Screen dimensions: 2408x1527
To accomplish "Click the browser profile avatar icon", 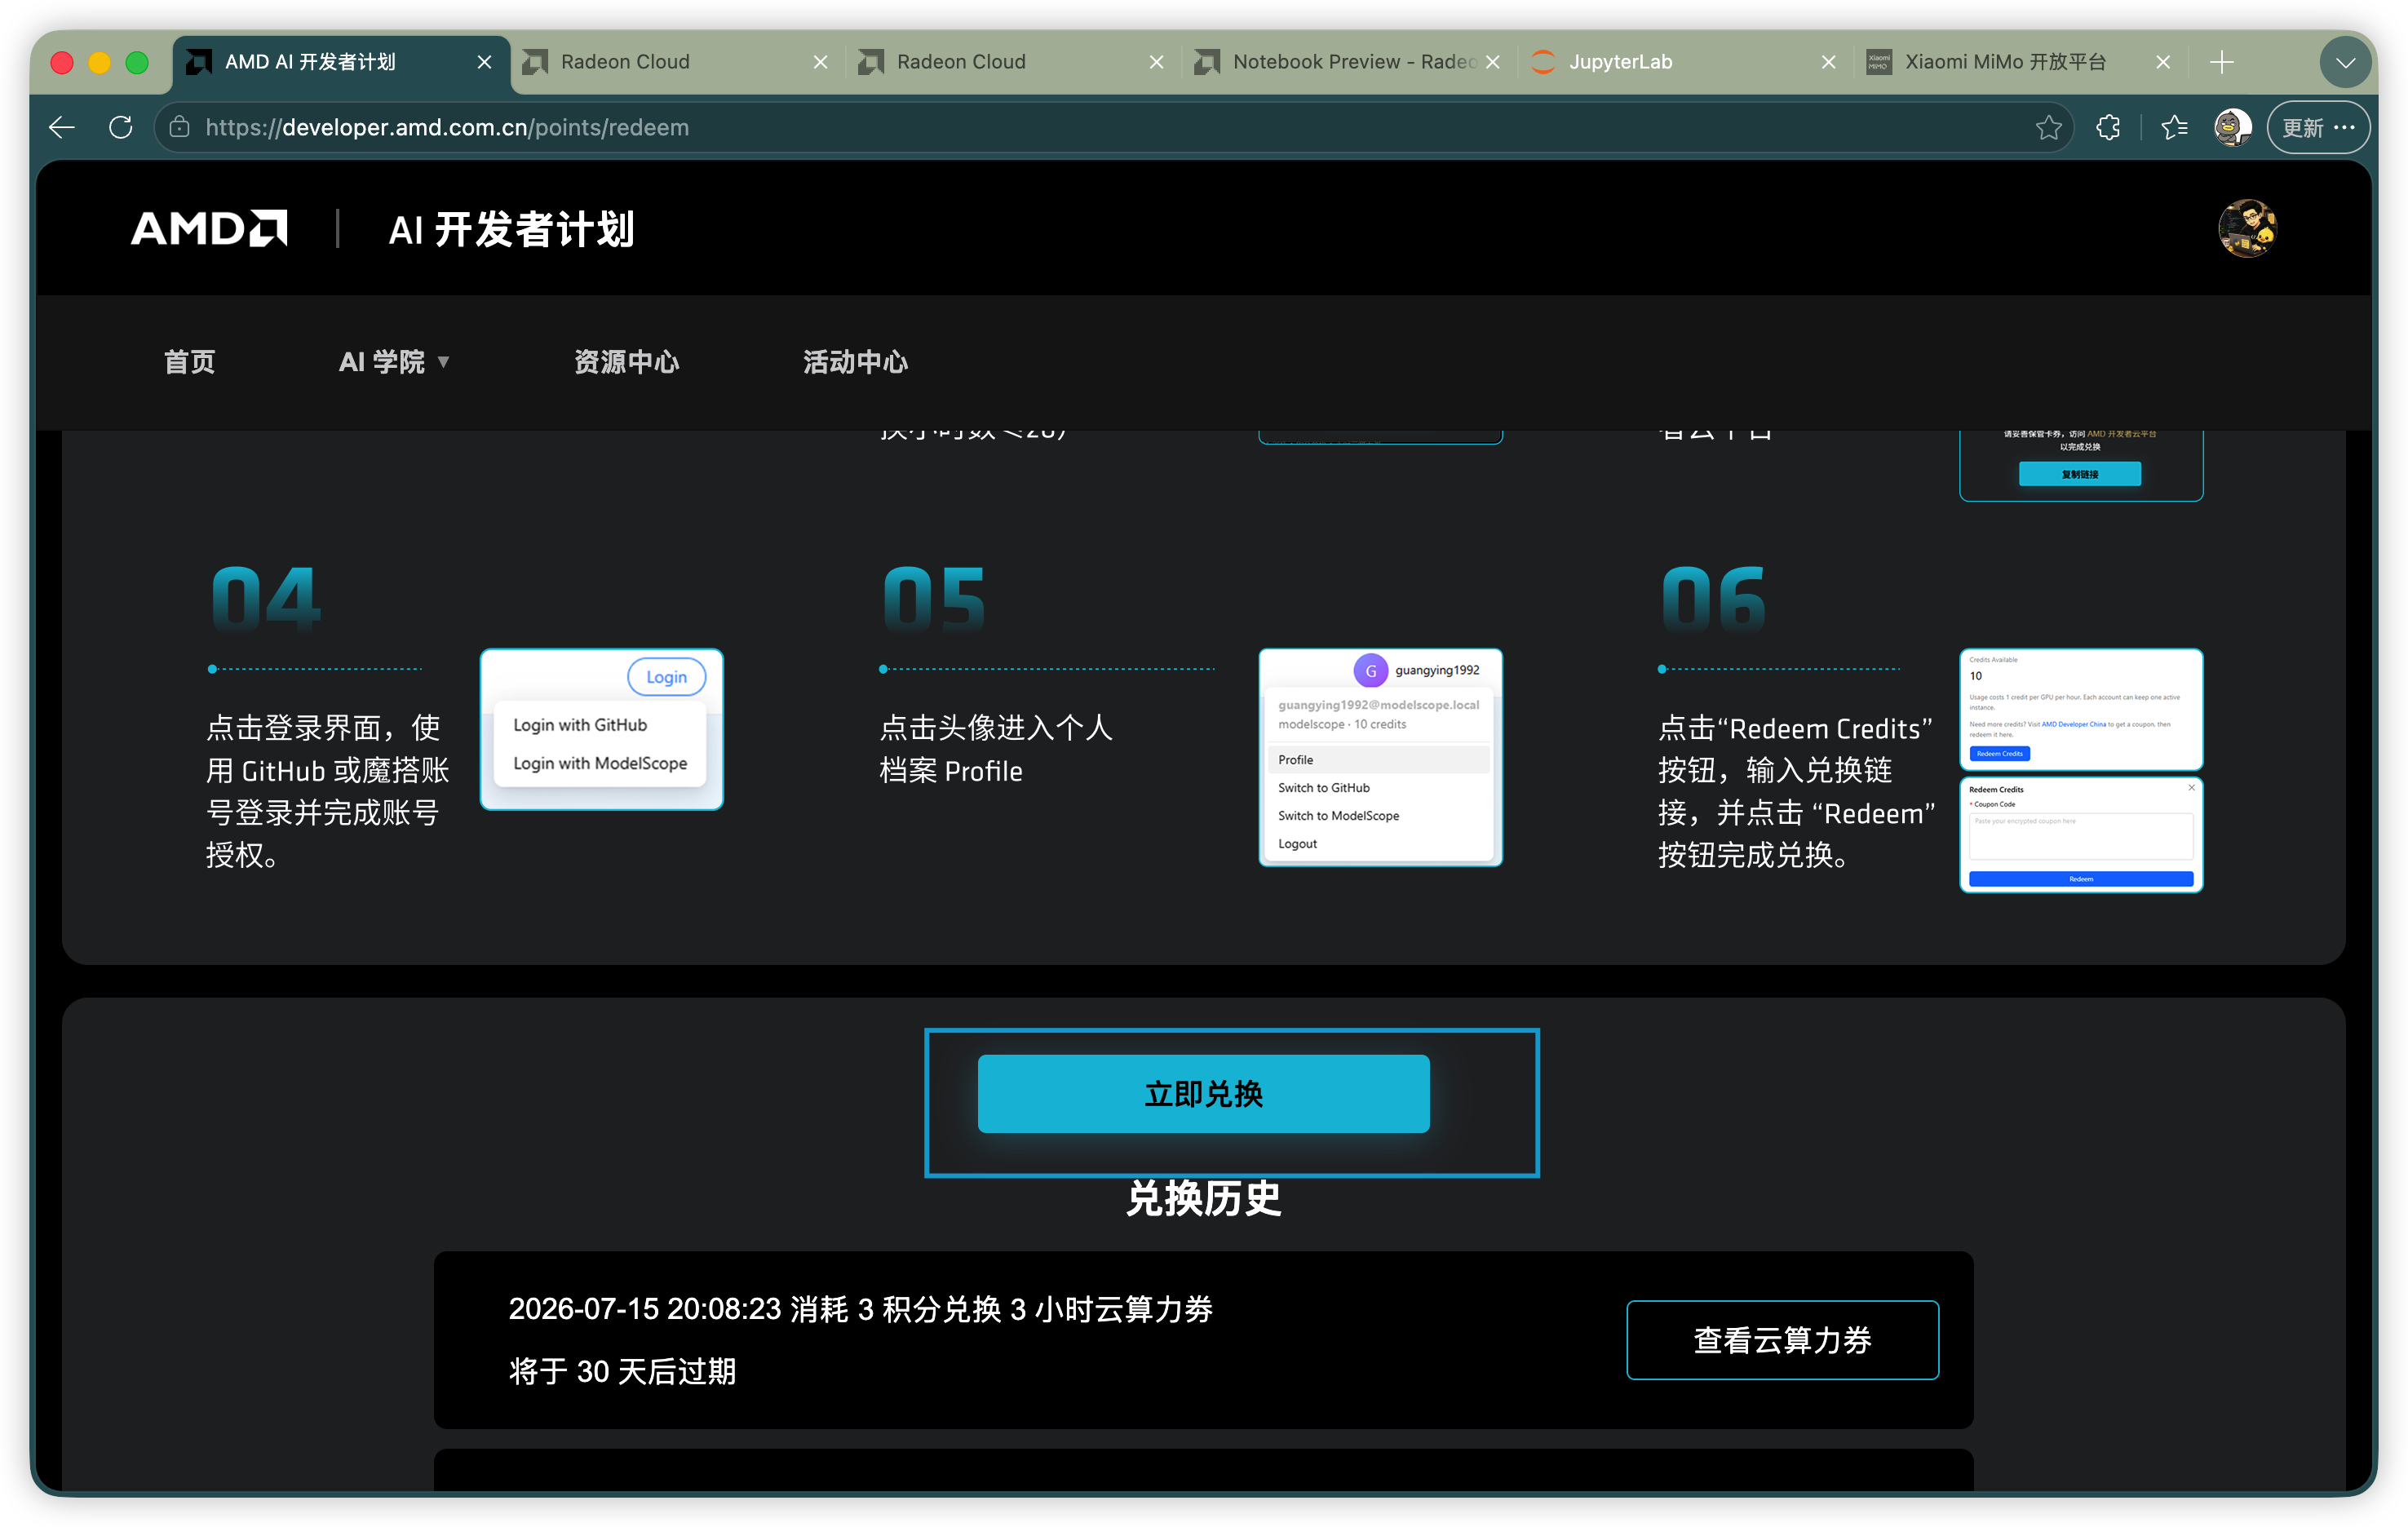I will pos(2232,127).
